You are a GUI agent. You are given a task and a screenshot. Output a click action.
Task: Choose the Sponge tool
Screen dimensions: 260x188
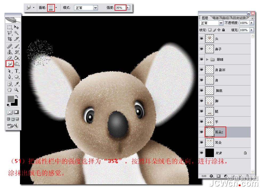[x=16, y=64]
